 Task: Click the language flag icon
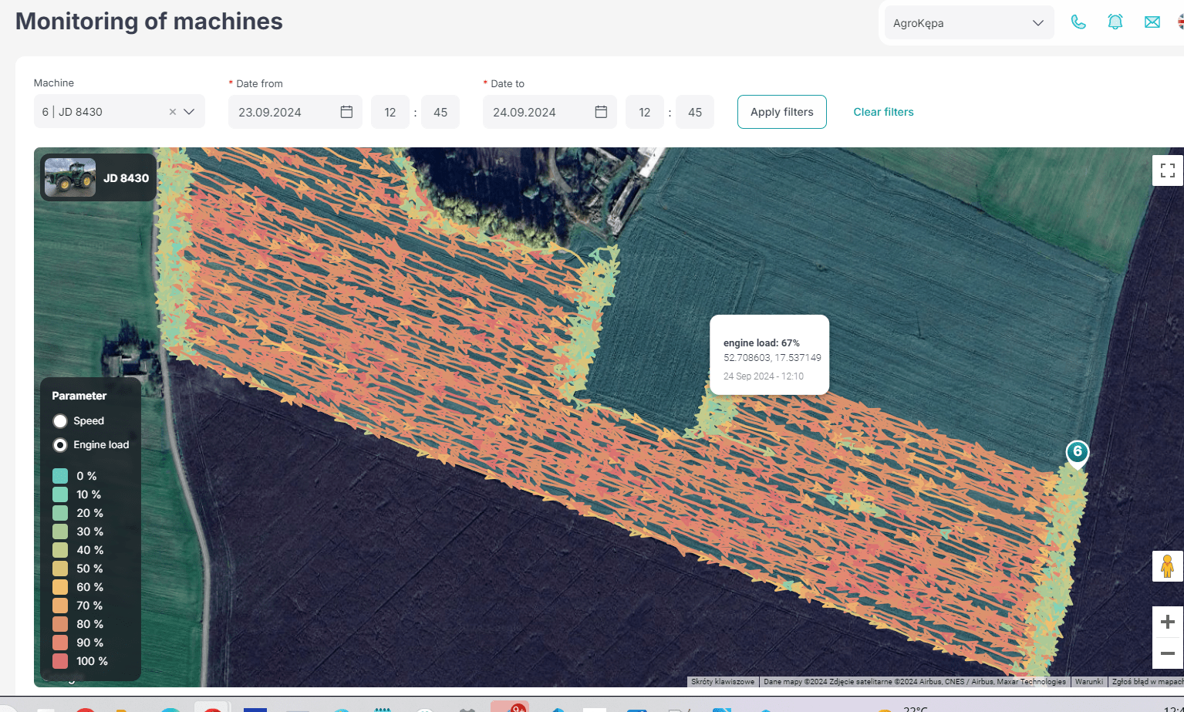coord(1179,22)
